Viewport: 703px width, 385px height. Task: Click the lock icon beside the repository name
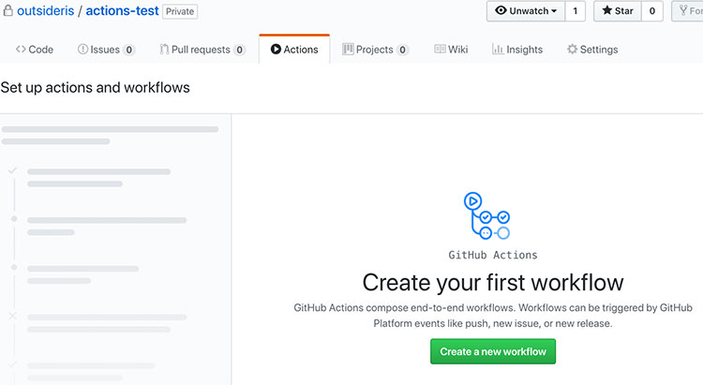[7, 10]
